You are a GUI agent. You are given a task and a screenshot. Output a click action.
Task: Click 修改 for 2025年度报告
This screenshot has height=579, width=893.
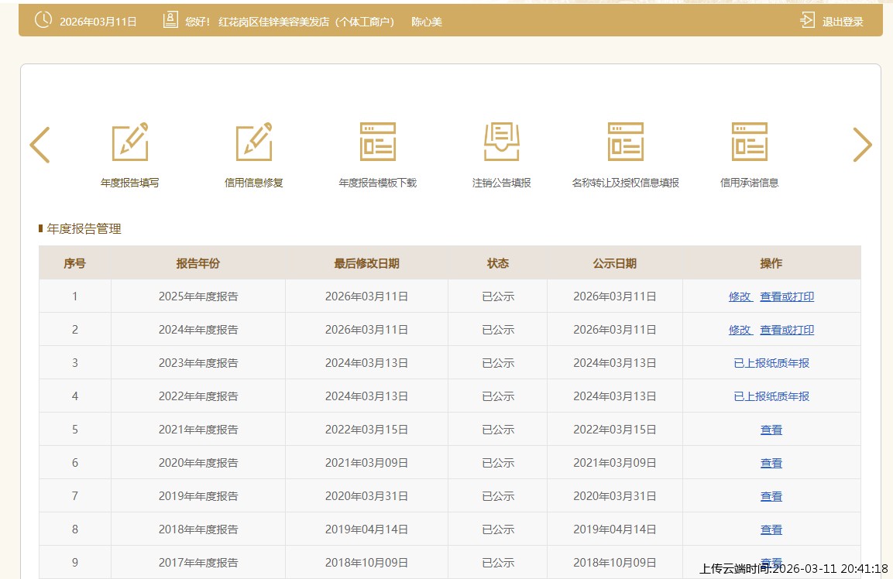[x=740, y=296]
